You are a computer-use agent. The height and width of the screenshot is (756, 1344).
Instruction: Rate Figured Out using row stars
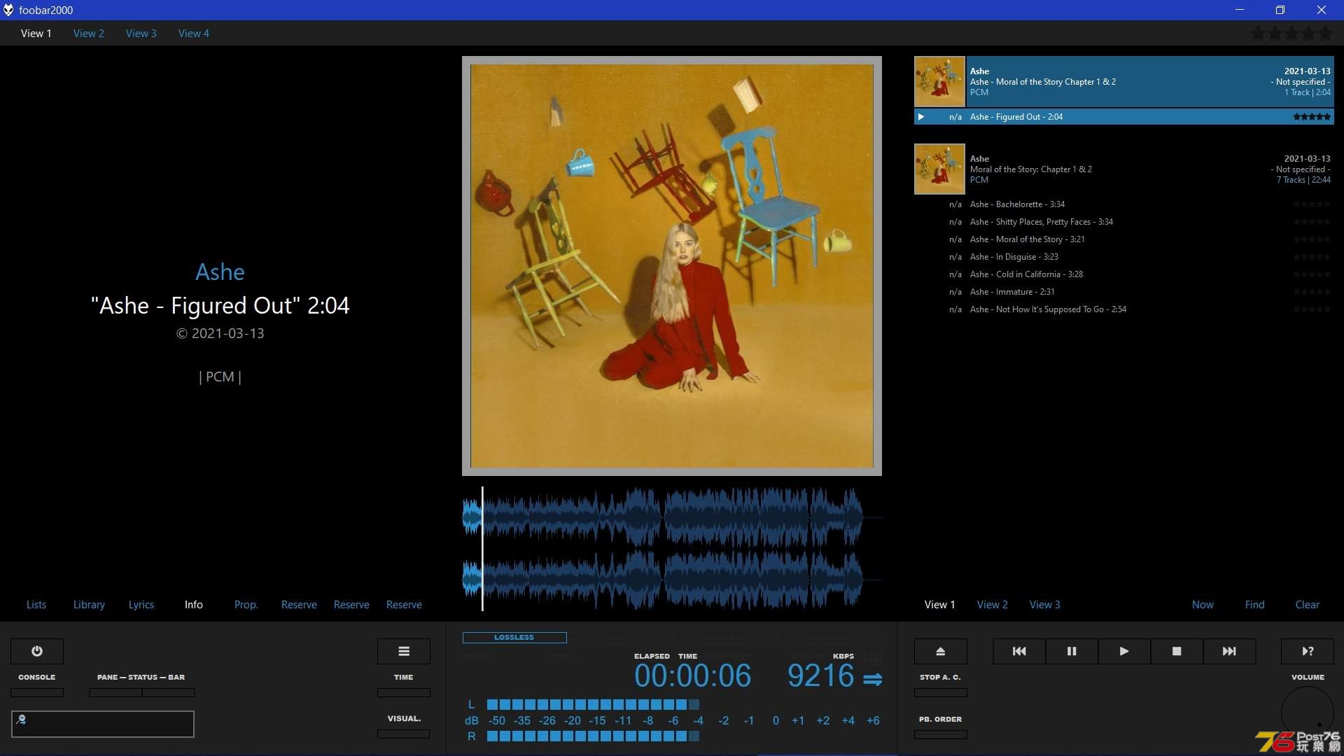click(x=1312, y=117)
